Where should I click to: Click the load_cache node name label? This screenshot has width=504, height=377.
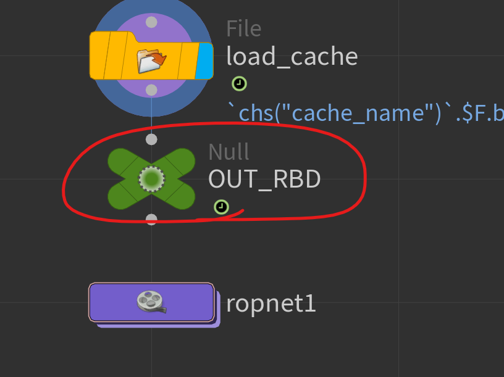point(292,57)
